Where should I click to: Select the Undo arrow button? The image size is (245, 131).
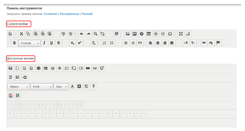point(81,34)
